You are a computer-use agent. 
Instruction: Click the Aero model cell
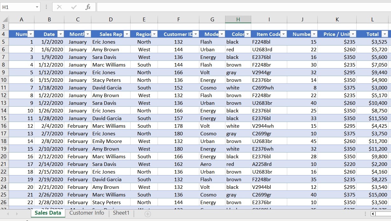pyautogui.click(x=212, y=164)
